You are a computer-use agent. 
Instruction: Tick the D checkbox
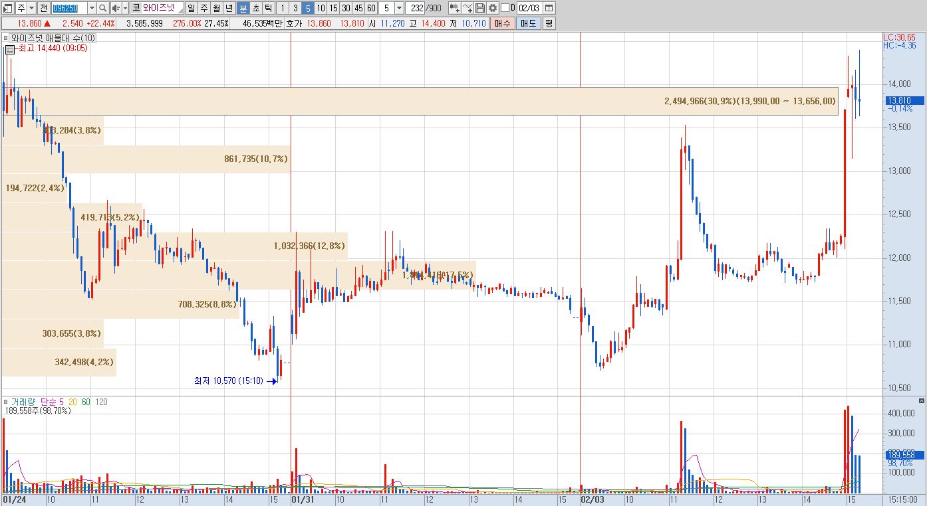coord(505,8)
